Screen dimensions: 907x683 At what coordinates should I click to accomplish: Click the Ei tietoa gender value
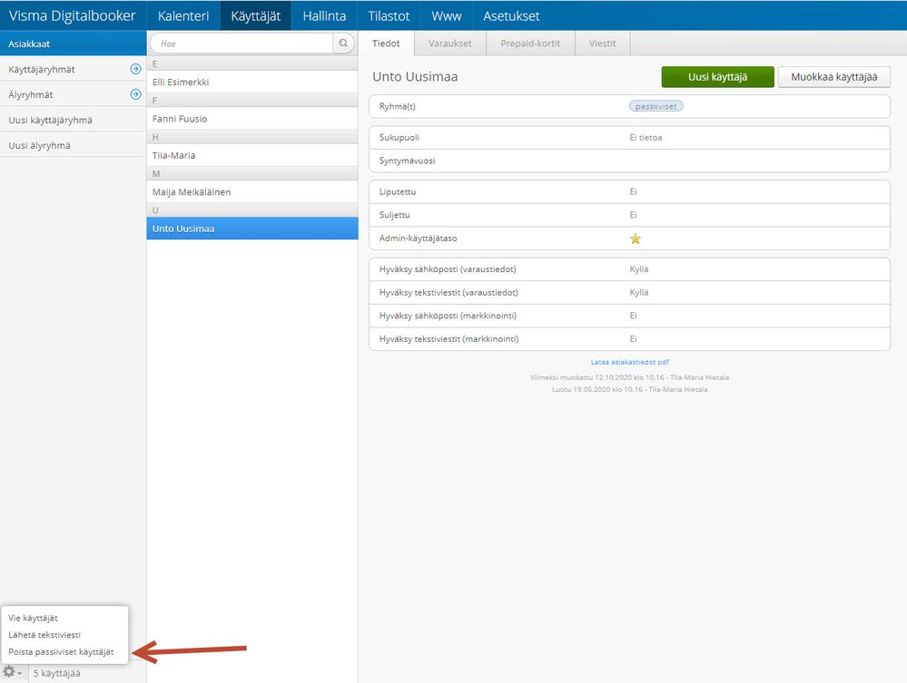(x=646, y=138)
